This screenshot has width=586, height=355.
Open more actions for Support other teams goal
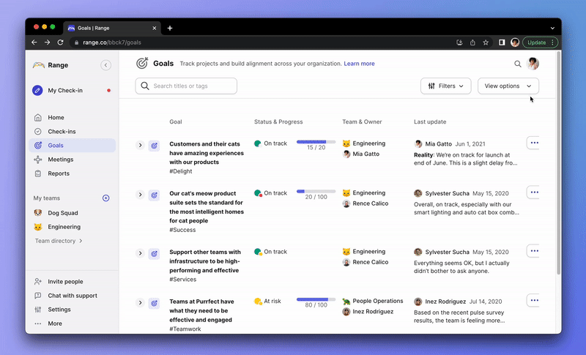coord(533,251)
